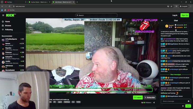Click the Send a message field
This screenshot has width=193, height=109.
tap(174, 101)
